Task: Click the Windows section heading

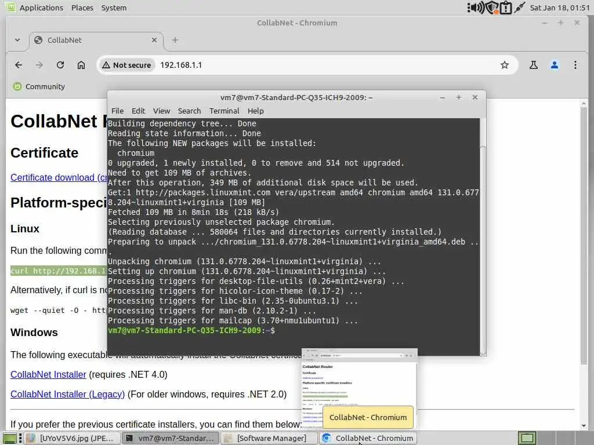Action: point(34,332)
